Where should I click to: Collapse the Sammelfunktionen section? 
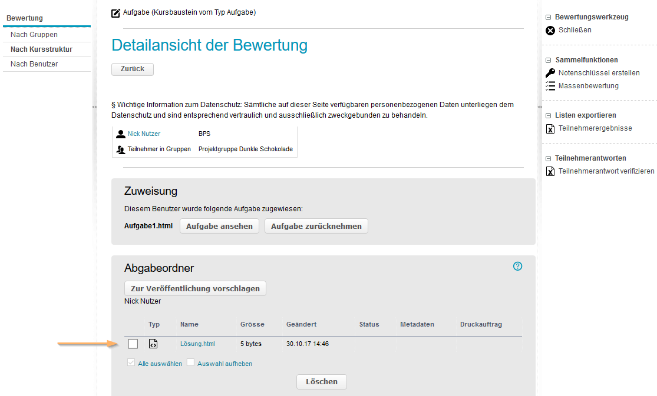coord(547,59)
